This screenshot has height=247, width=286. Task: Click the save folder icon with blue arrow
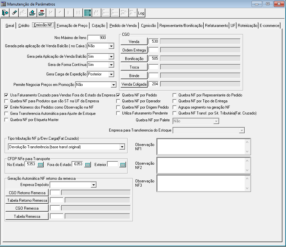(x=32, y=13)
